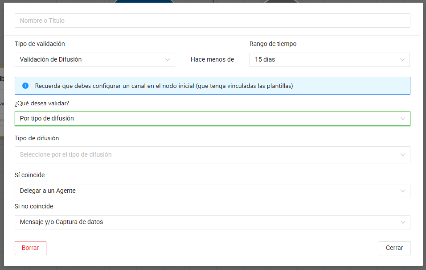Open the Delegar a un Agente dropdown
Image resolution: width=426 pixels, height=270 pixels.
pos(205,191)
